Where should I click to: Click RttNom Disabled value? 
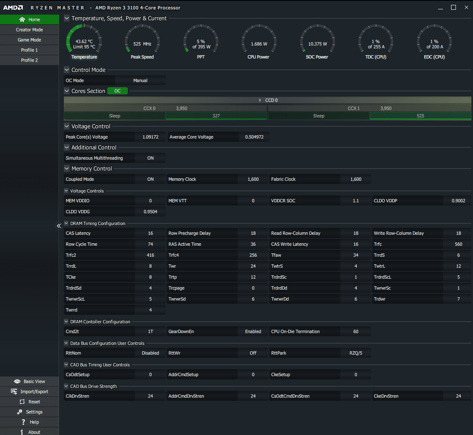click(150, 353)
